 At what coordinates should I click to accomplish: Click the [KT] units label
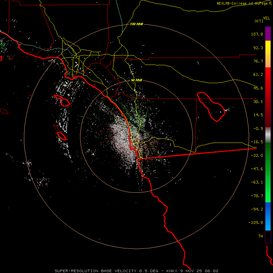click(259, 21)
